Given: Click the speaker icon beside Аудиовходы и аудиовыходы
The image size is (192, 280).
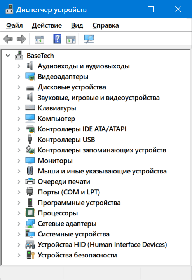Looking at the screenshot, I should point(30,66).
